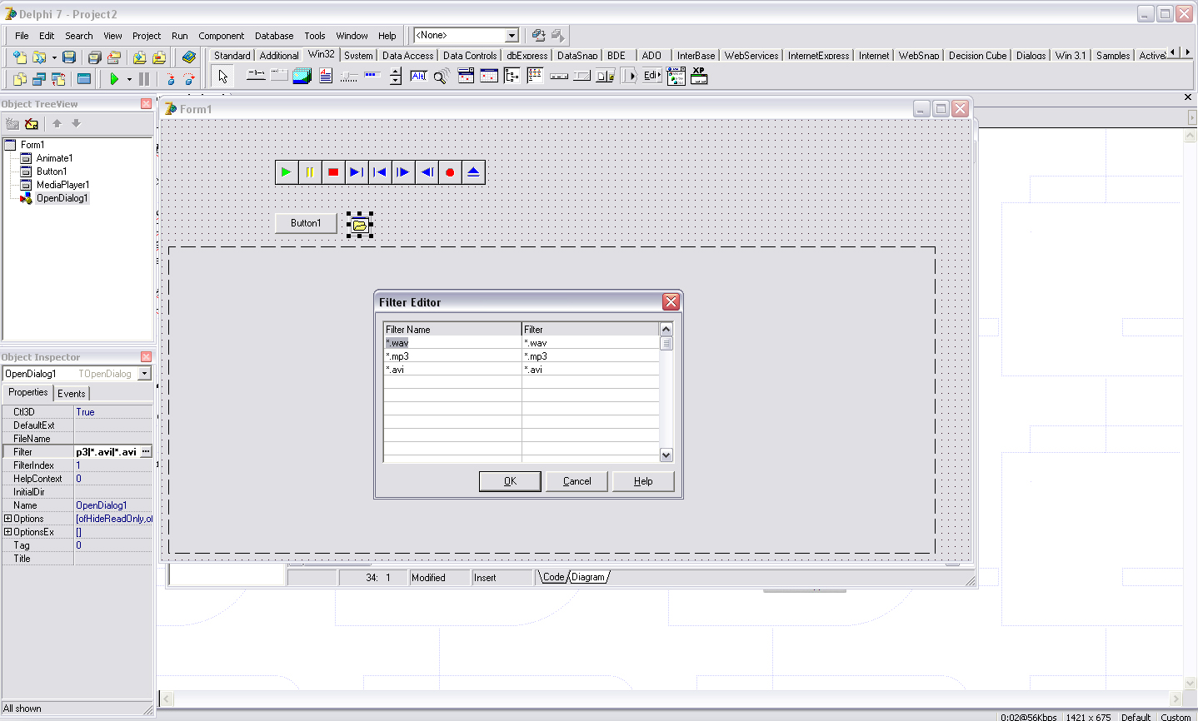Pick the TreeView component icon

[x=512, y=76]
